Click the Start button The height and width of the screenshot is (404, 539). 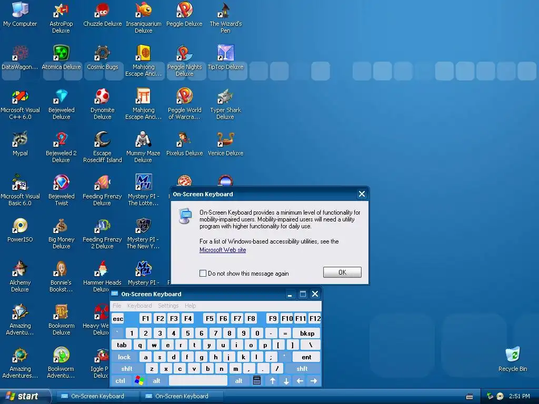tap(25, 396)
